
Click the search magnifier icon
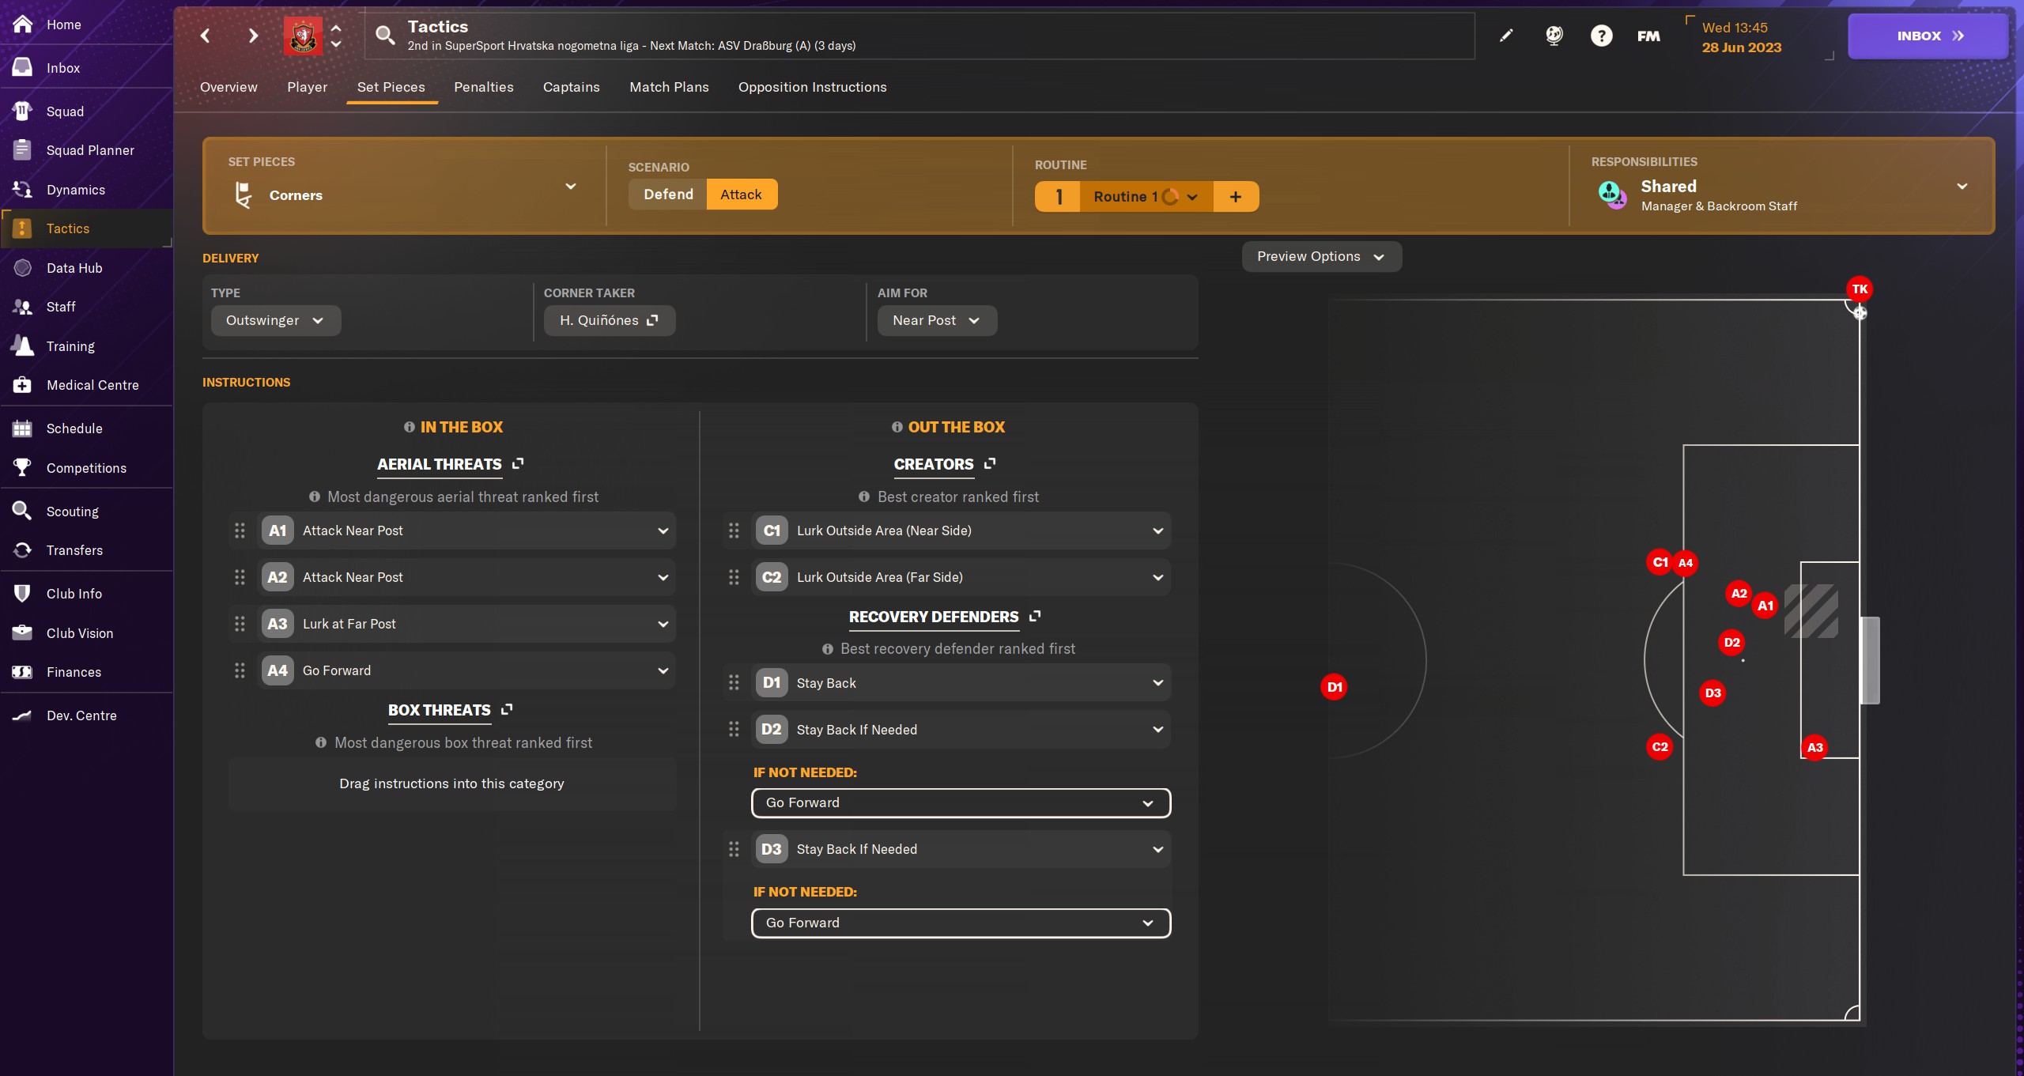point(385,36)
